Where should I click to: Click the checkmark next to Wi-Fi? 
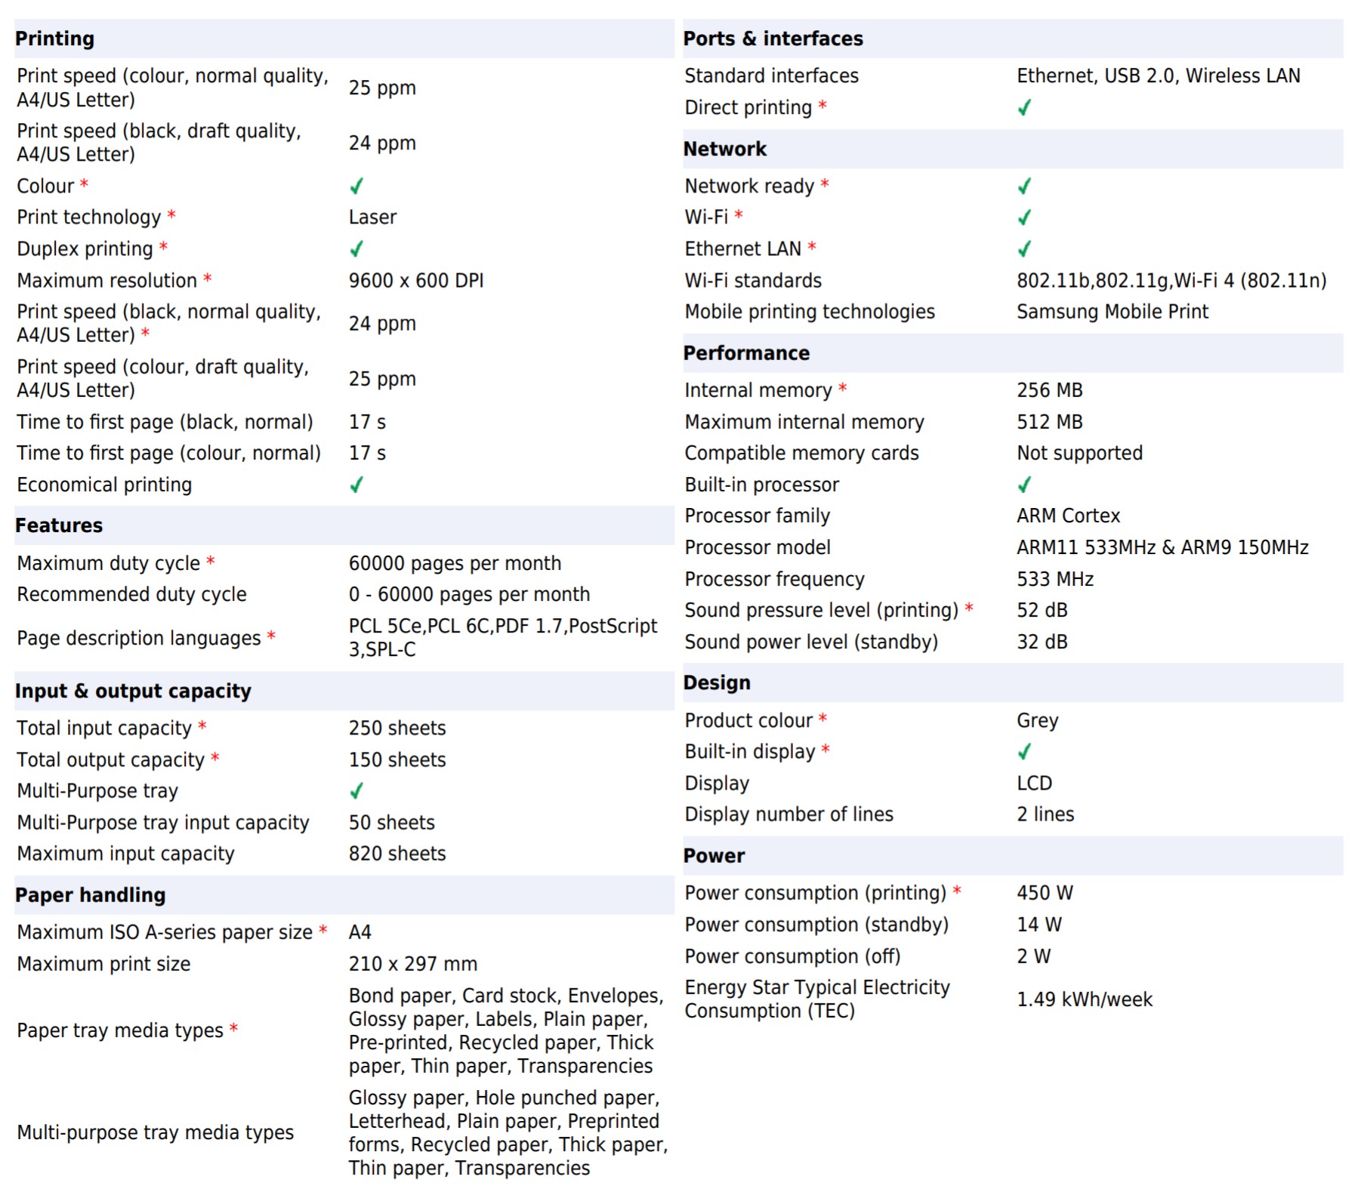click(1024, 217)
